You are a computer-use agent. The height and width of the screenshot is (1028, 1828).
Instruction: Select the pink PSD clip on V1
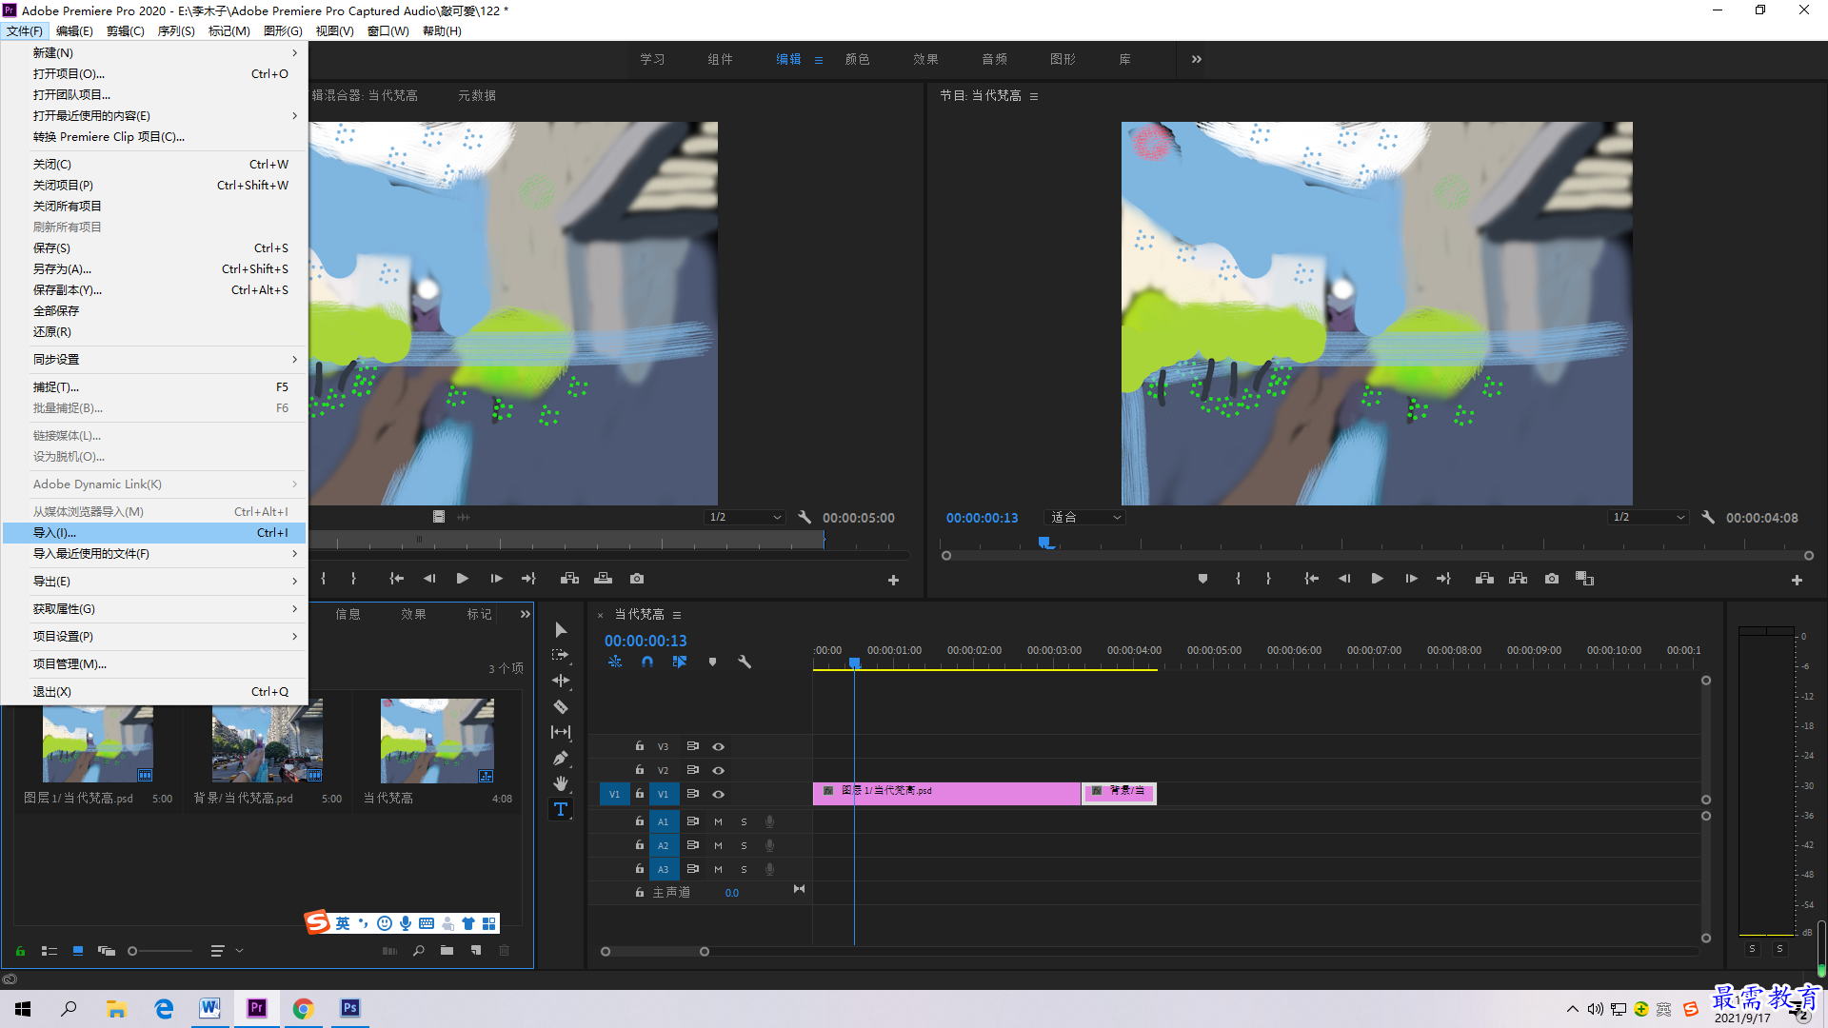[946, 794]
